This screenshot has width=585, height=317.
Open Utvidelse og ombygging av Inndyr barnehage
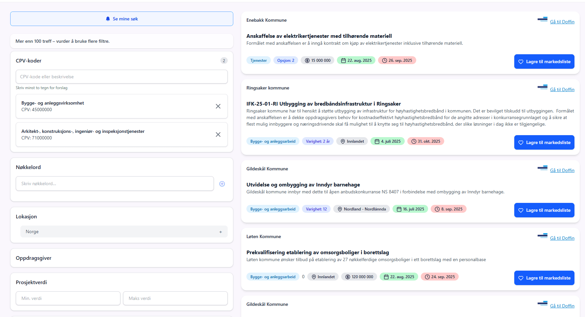pos(303,185)
